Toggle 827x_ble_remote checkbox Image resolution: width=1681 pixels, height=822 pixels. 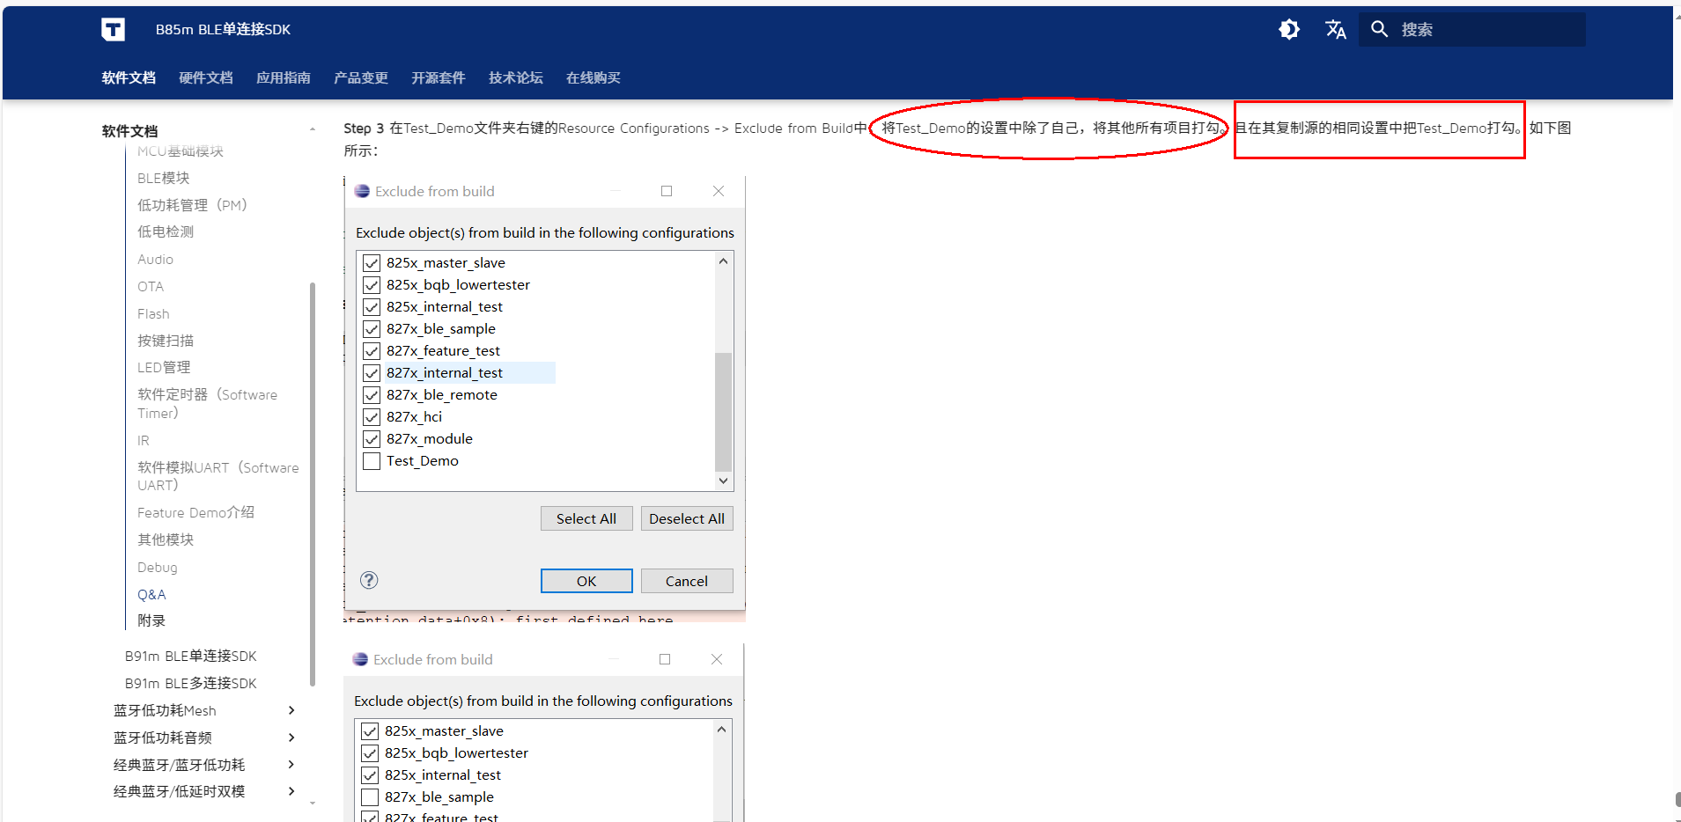[372, 395]
